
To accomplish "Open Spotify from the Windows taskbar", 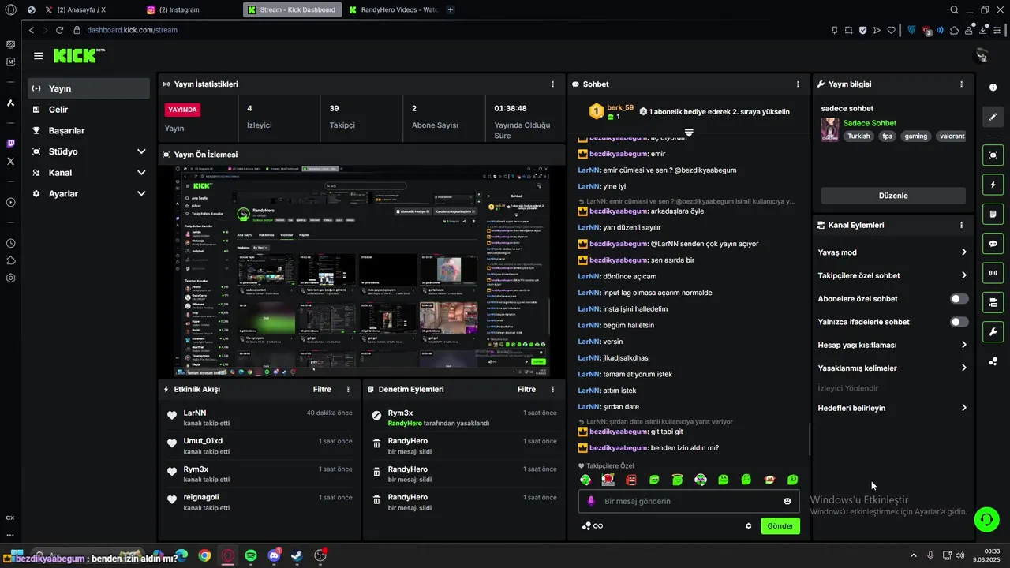I will pyautogui.click(x=251, y=555).
